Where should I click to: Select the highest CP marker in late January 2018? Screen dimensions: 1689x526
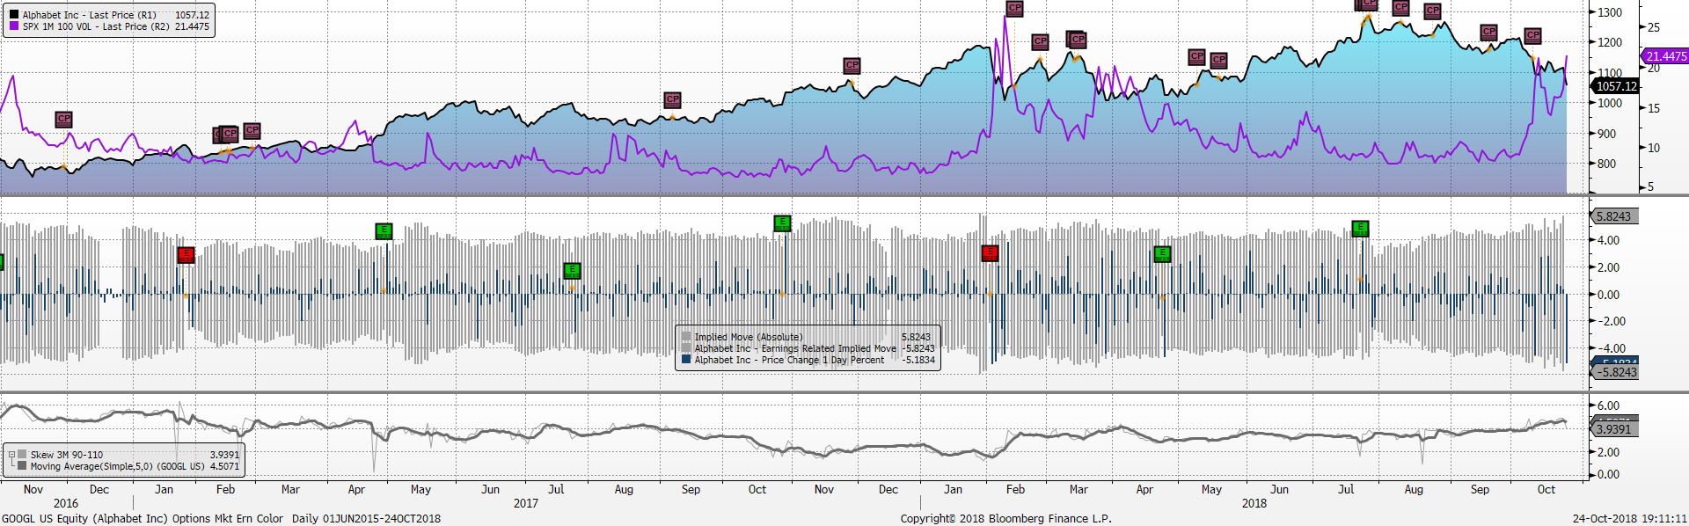[x=1014, y=8]
